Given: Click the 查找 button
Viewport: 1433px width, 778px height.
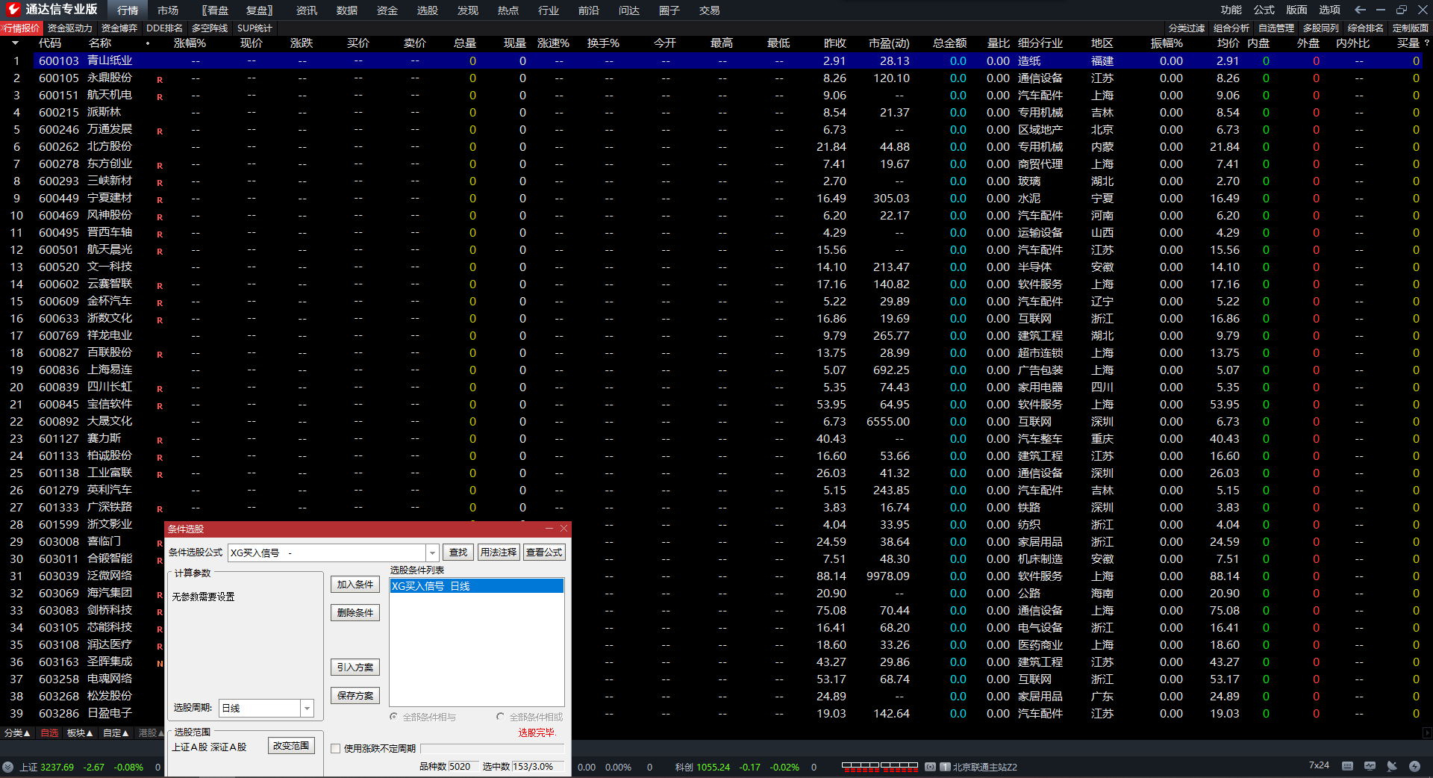Looking at the screenshot, I should click(x=458, y=553).
